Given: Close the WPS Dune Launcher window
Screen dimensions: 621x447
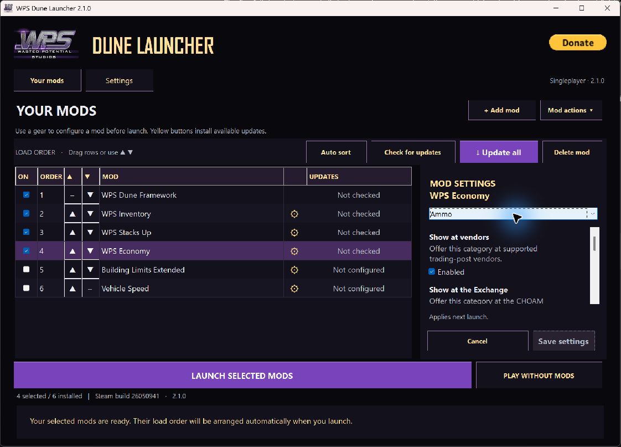Looking at the screenshot, I should point(607,8).
